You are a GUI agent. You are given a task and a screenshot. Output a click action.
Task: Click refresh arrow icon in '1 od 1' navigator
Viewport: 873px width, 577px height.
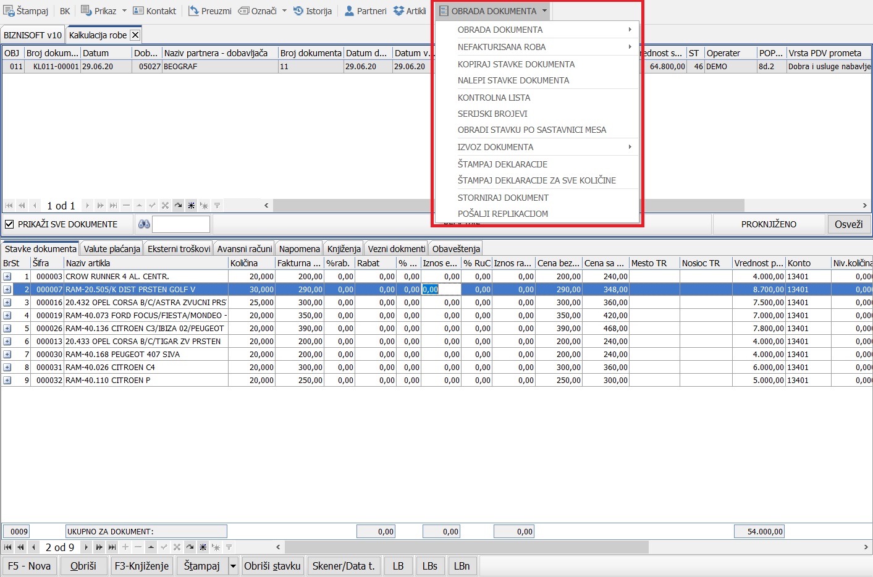click(178, 206)
